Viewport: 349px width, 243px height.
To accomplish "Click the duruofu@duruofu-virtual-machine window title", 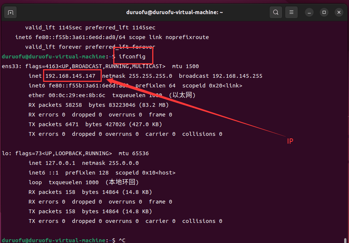I will [174, 12].
